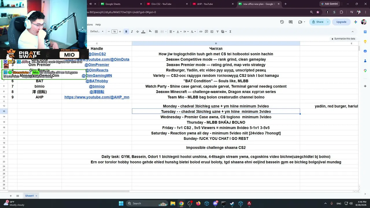Viewport: 370px width, 208px height.
Task: Open the Google account avatar
Action: tap(364, 22)
